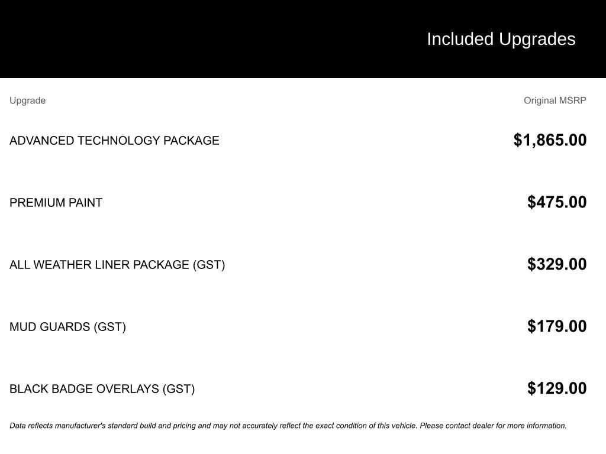Click 'Please contact dealer for more information'
This screenshot has height=454, width=606.
click(493, 426)
